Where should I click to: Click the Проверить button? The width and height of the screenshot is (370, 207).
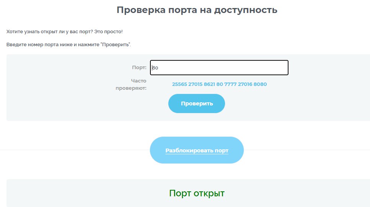click(x=197, y=103)
